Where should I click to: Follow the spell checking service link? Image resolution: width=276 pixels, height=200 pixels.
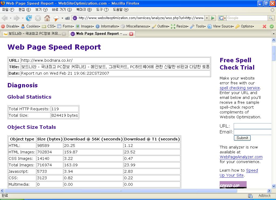click(240, 88)
